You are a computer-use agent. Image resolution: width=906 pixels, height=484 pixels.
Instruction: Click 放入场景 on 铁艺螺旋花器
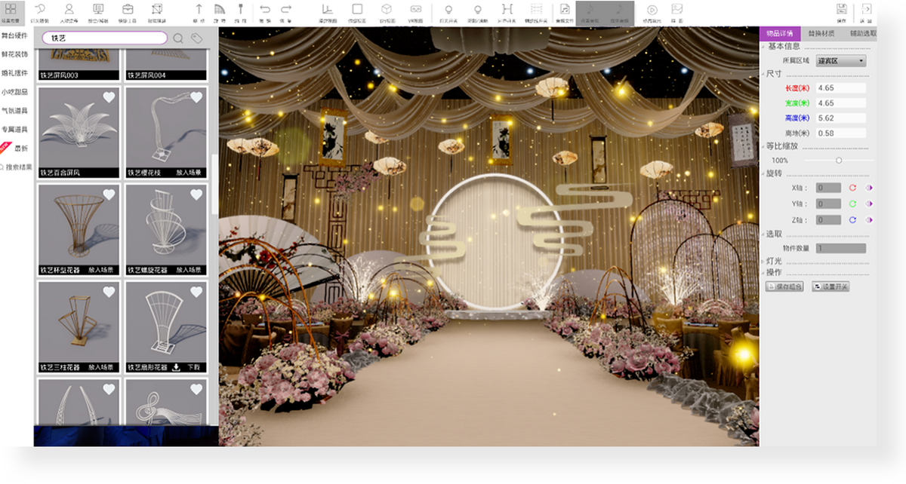[190, 270]
